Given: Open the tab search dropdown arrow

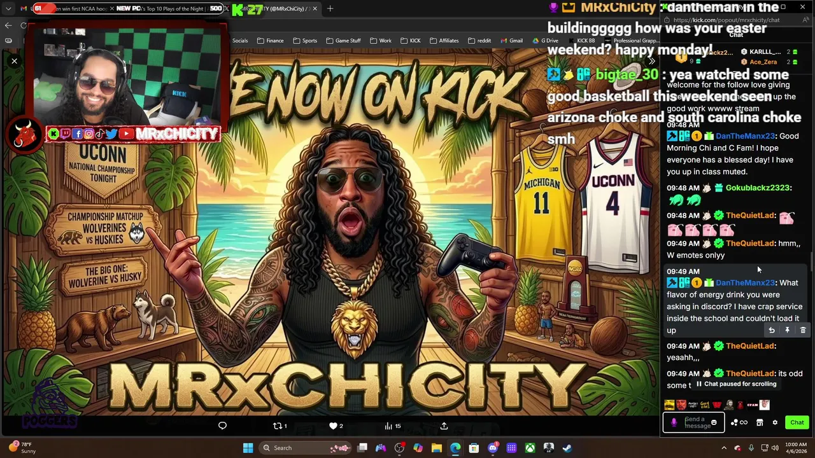Looking at the screenshot, I should pos(8,8).
